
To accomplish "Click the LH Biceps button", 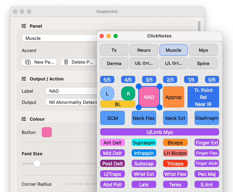I will [175, 153].
